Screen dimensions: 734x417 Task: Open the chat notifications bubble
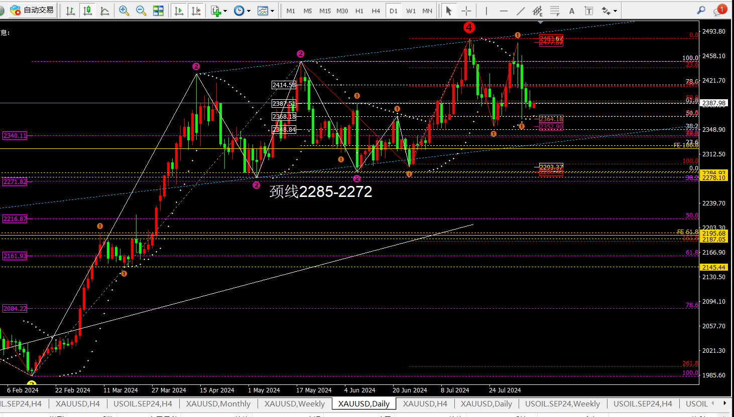click(x=720, y=10)
